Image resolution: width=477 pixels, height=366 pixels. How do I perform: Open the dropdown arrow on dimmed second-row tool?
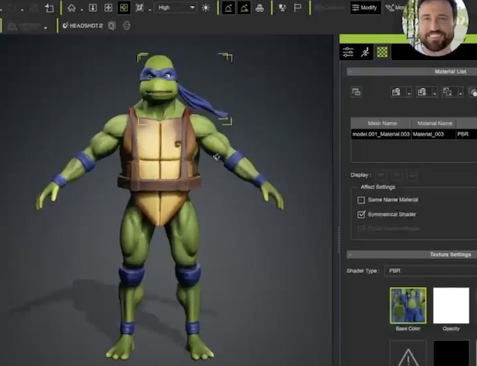[45, 28]
